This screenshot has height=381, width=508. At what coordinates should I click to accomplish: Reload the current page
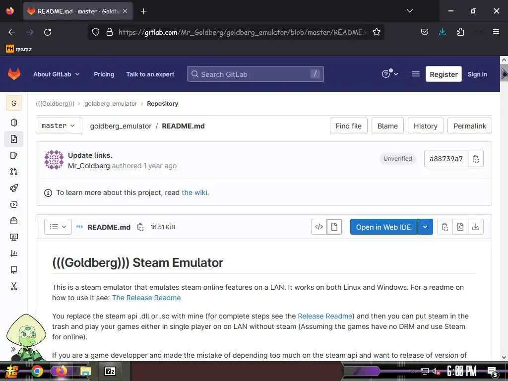point(48,32)
